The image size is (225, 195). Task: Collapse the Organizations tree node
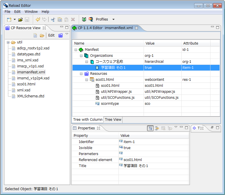point(81,56)
